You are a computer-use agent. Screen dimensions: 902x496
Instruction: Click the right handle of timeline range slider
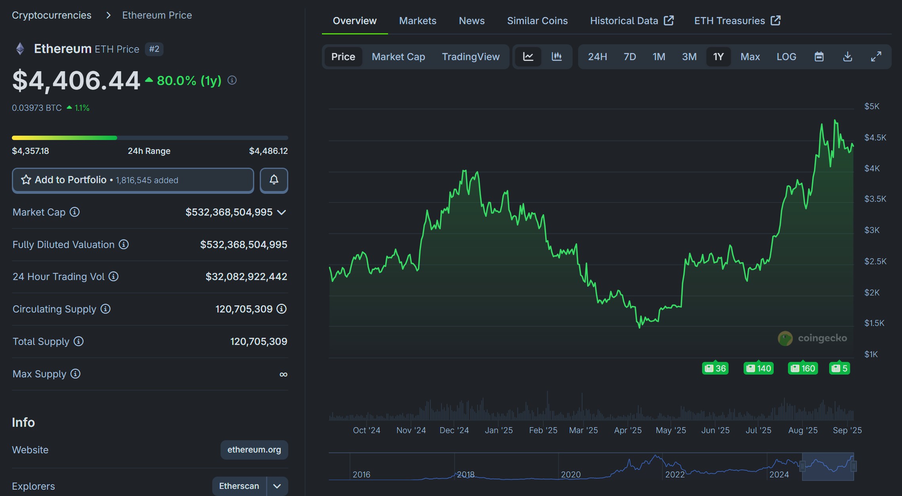853,466
